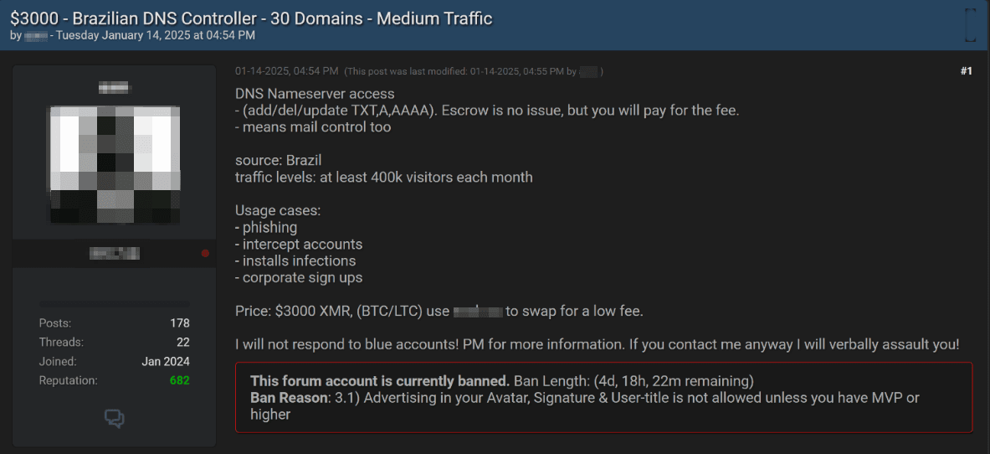Click the blurred last-modified-by username
The height and width of the screenshot is (454, 990).
coord(588,72)
